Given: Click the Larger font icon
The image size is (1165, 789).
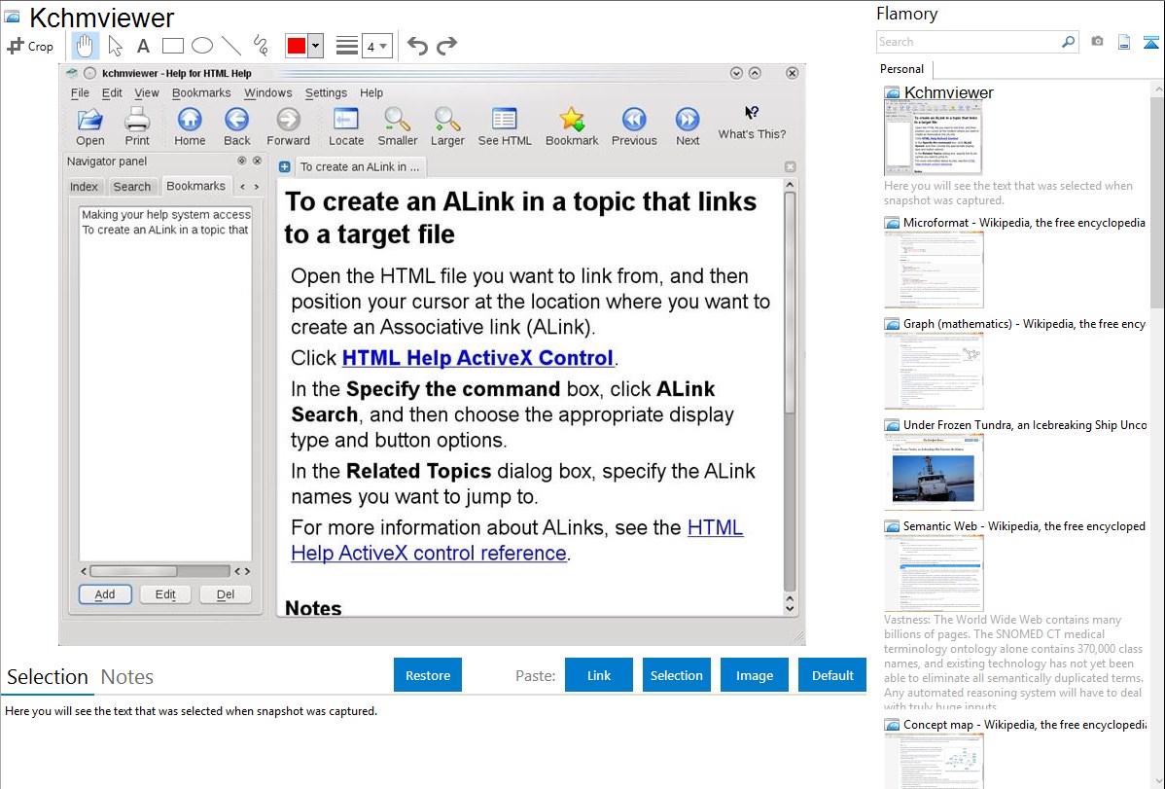Looking at the screenshot, I should coord(447,126).
